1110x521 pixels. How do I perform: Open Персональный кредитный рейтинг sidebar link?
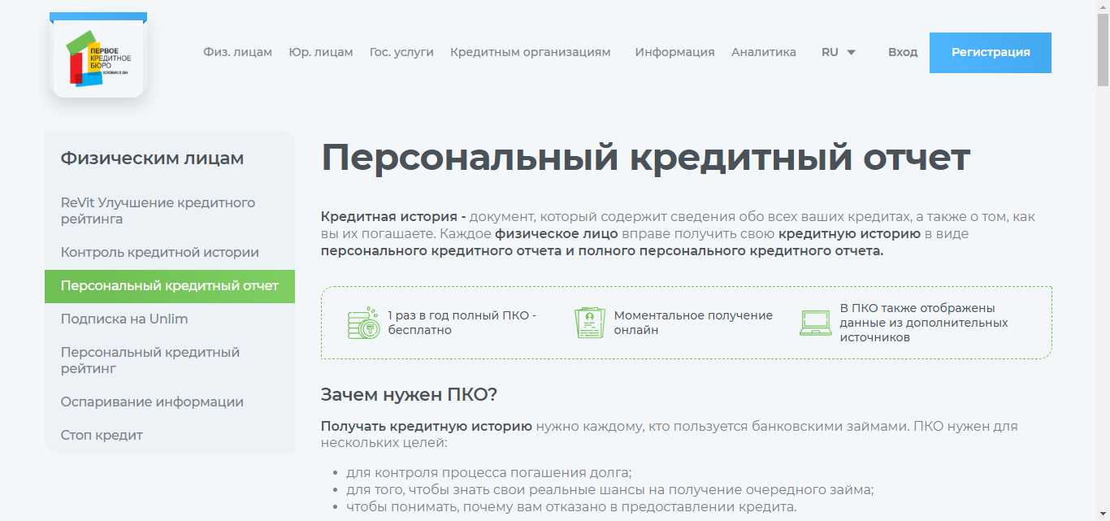170,360
